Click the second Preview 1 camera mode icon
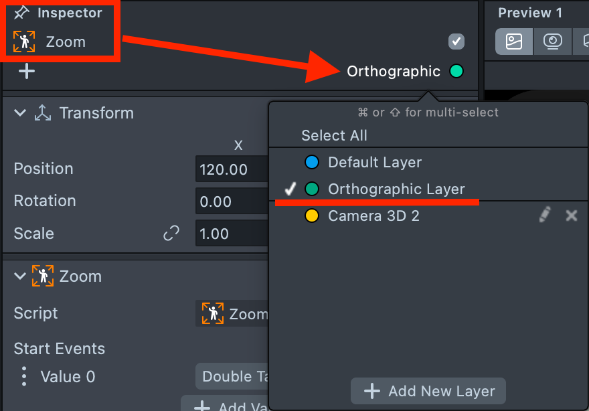 tap(552, 42)
